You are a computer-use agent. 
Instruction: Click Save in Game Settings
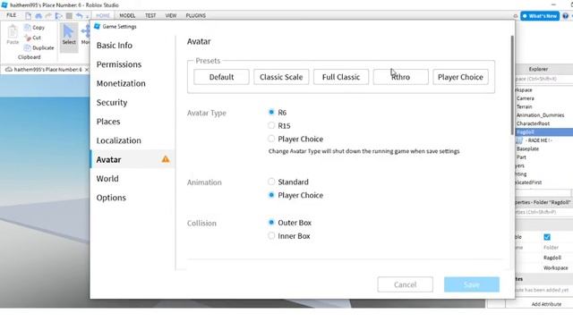coord(472,284)
